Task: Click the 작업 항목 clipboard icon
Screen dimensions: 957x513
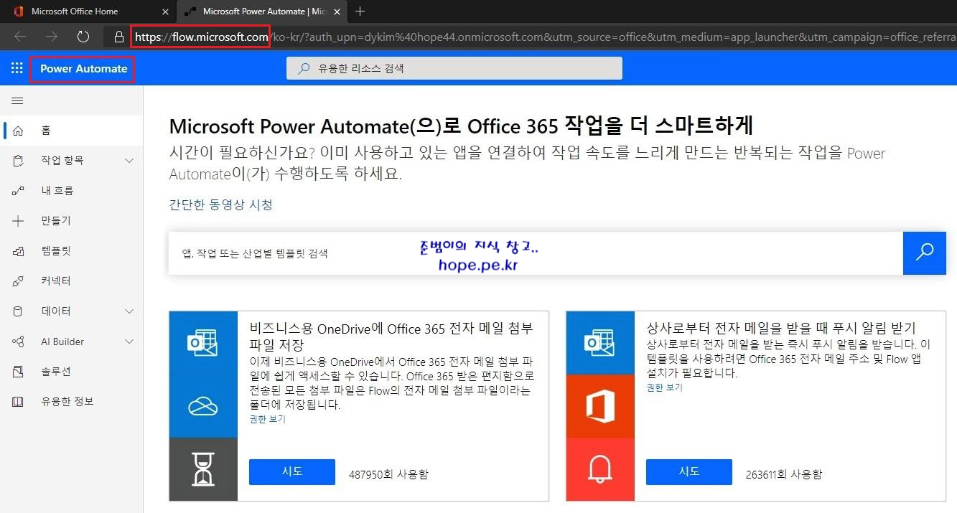Action: pyautogui.click(x=19, y=161)
